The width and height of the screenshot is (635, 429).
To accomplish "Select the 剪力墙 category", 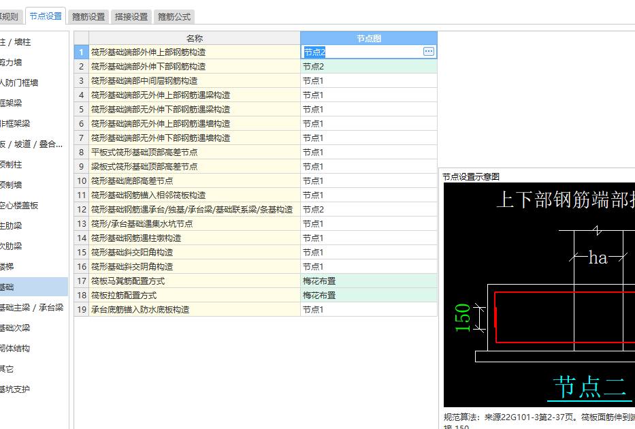I will [x=33, y=63].
